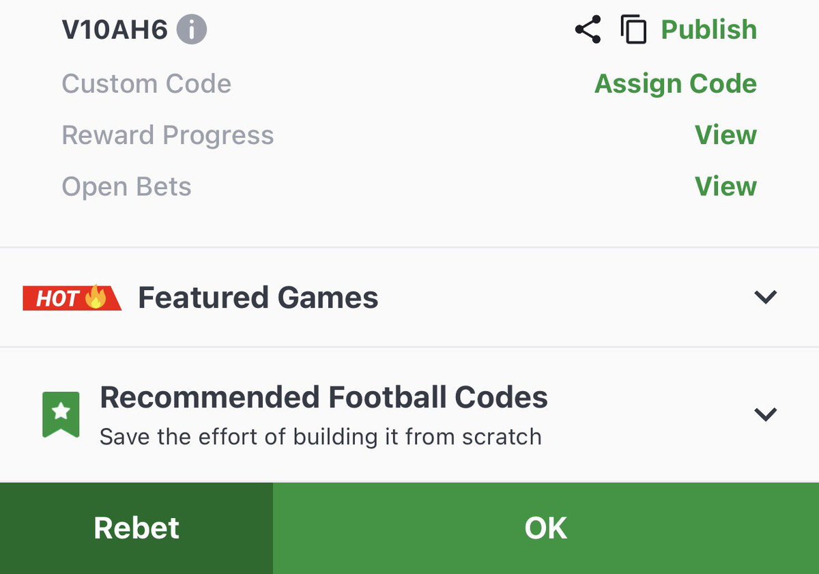
Task: Confirm with the OK button
Action: coord(546,528)
